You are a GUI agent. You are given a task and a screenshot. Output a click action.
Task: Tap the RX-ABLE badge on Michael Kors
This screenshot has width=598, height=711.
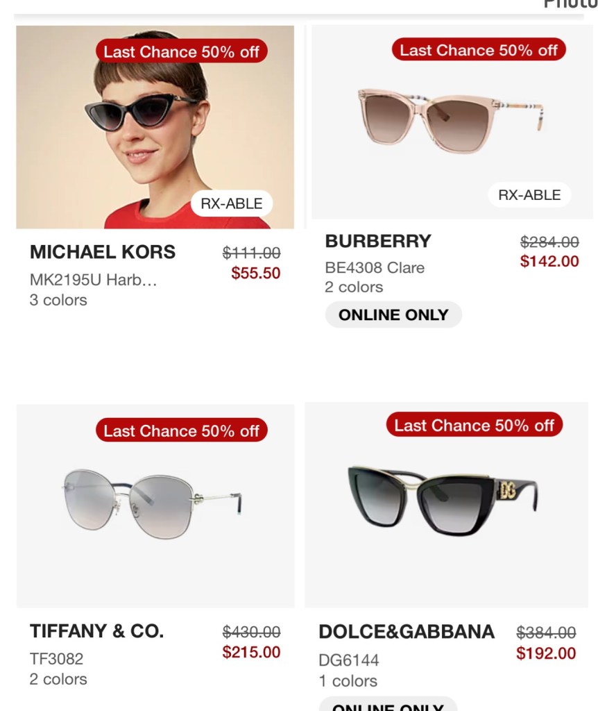[232, 203]
